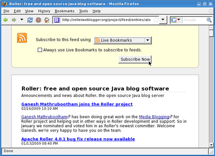Screen dimensions: 215x156
Task: Expand the Live Bookmarks subscription dropdown
Action: click(x=123, y=40)
